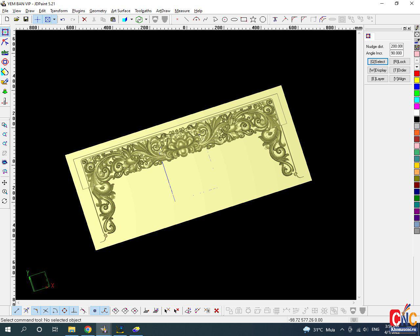
Task: Expand the color palette down arrow
Action: tap(417, 67)
